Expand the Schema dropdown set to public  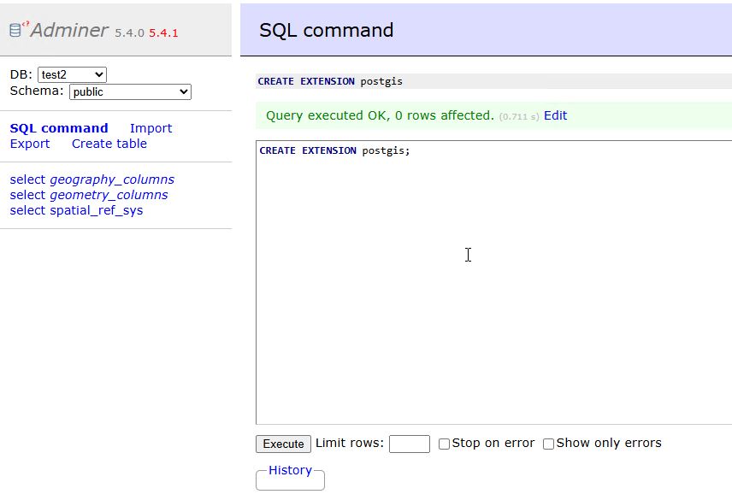[130, 91]
